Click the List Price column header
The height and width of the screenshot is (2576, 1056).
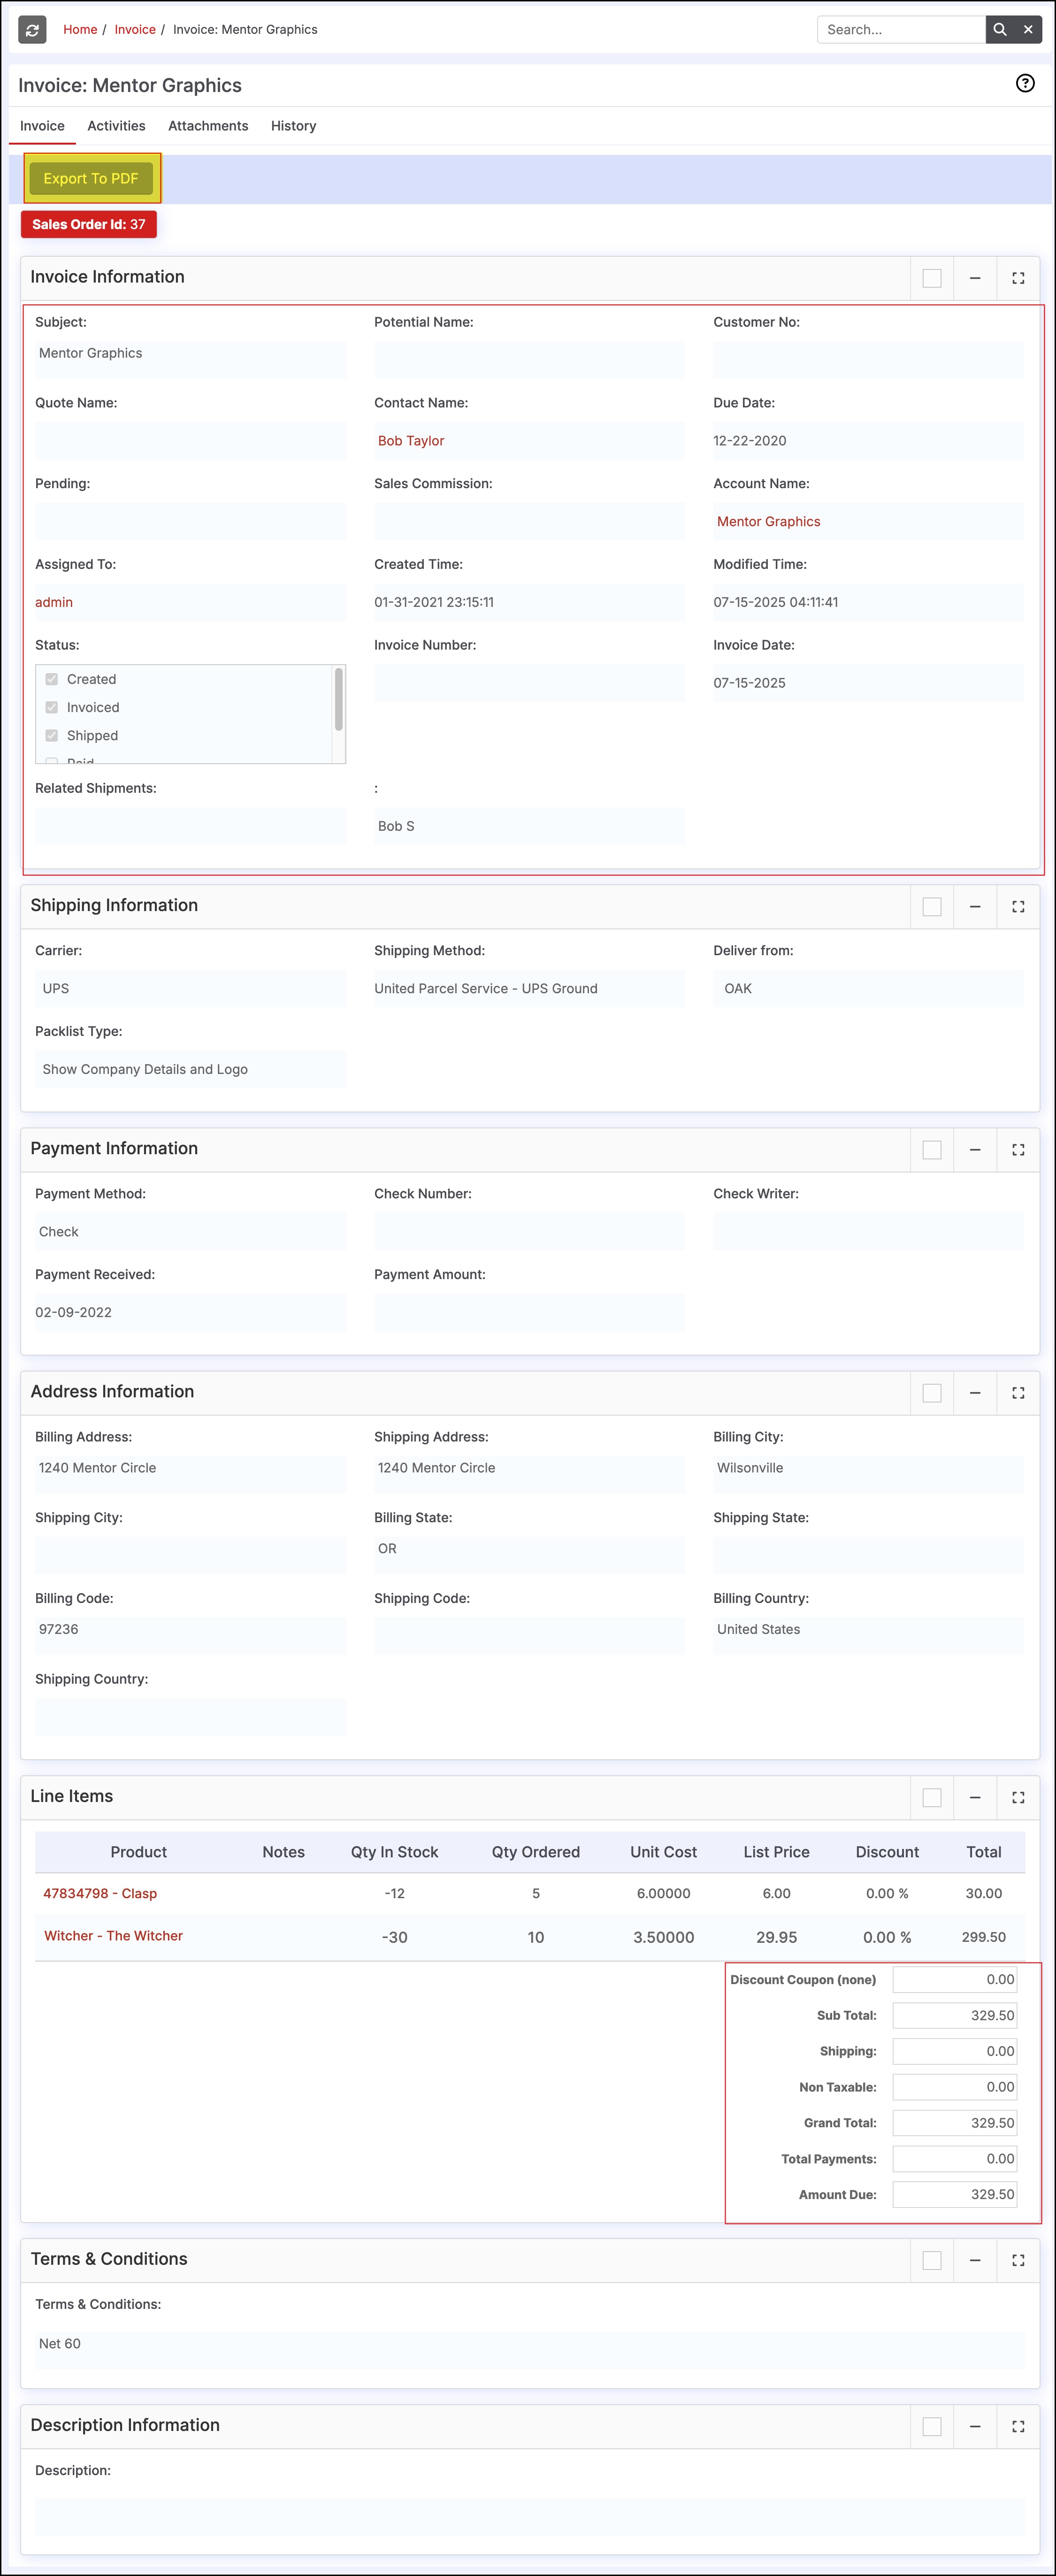coord(777,1852)
